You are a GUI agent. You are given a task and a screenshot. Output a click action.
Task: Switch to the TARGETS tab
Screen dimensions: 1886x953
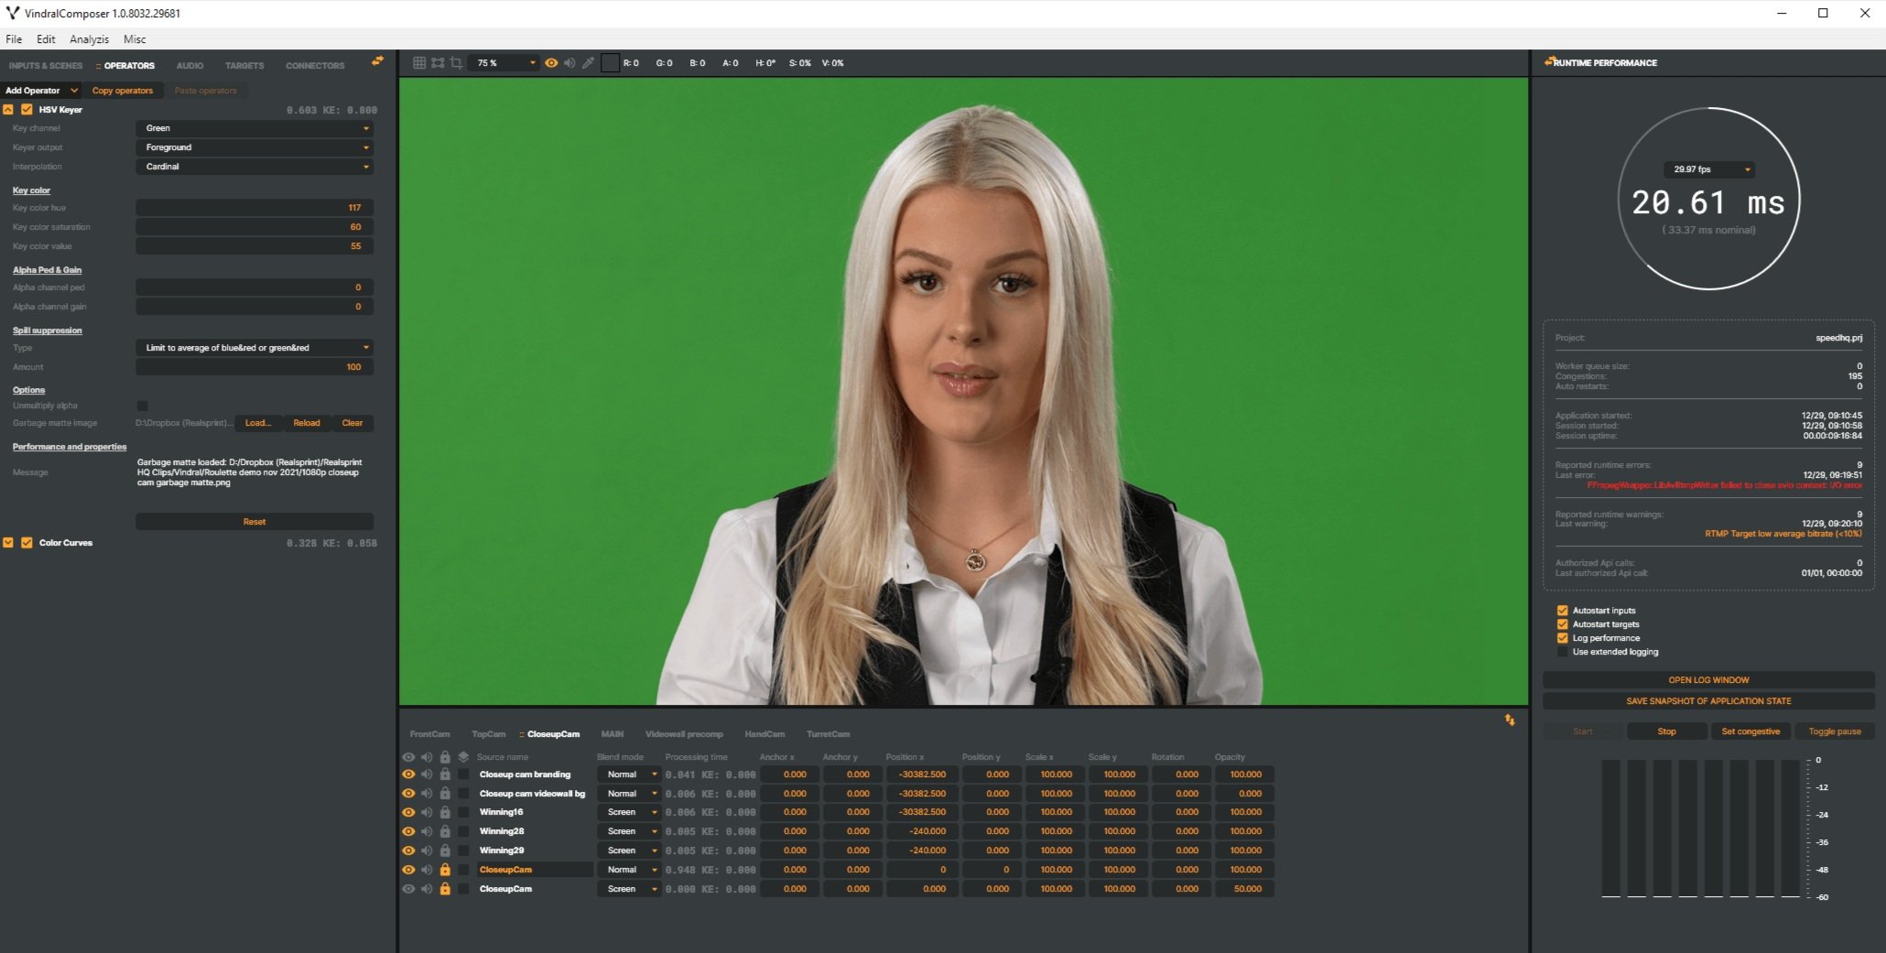pos(244,65)
